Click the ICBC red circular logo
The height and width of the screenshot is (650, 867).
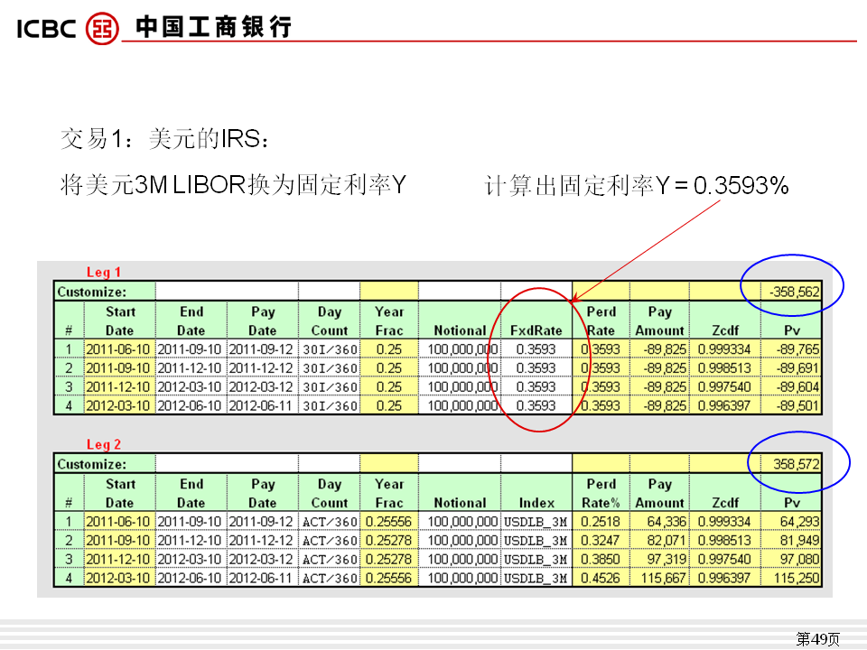tap(101, 28)
